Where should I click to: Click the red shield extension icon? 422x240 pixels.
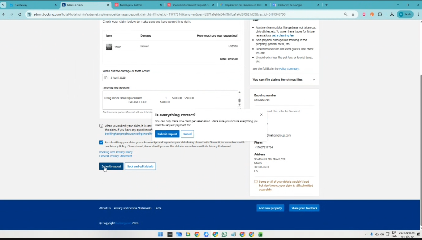pos(364,14)
